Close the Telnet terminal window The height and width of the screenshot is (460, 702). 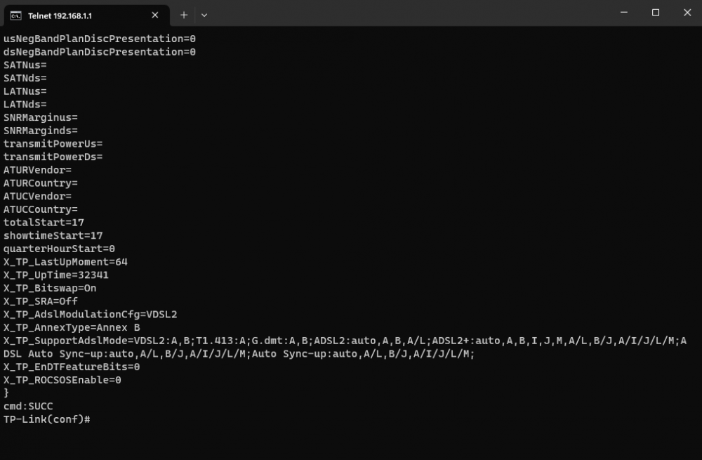(x=687, y=13)
